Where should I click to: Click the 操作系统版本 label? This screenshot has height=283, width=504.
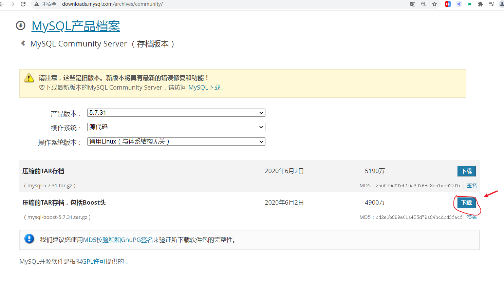[x=60, y=143]
